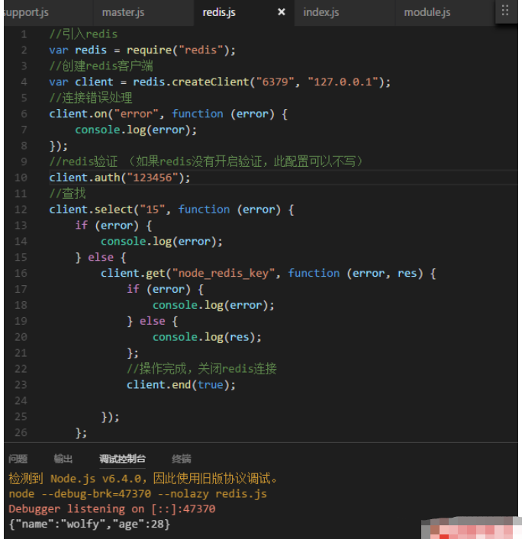Click the else keyword on line 19

(x=152, y=322)
